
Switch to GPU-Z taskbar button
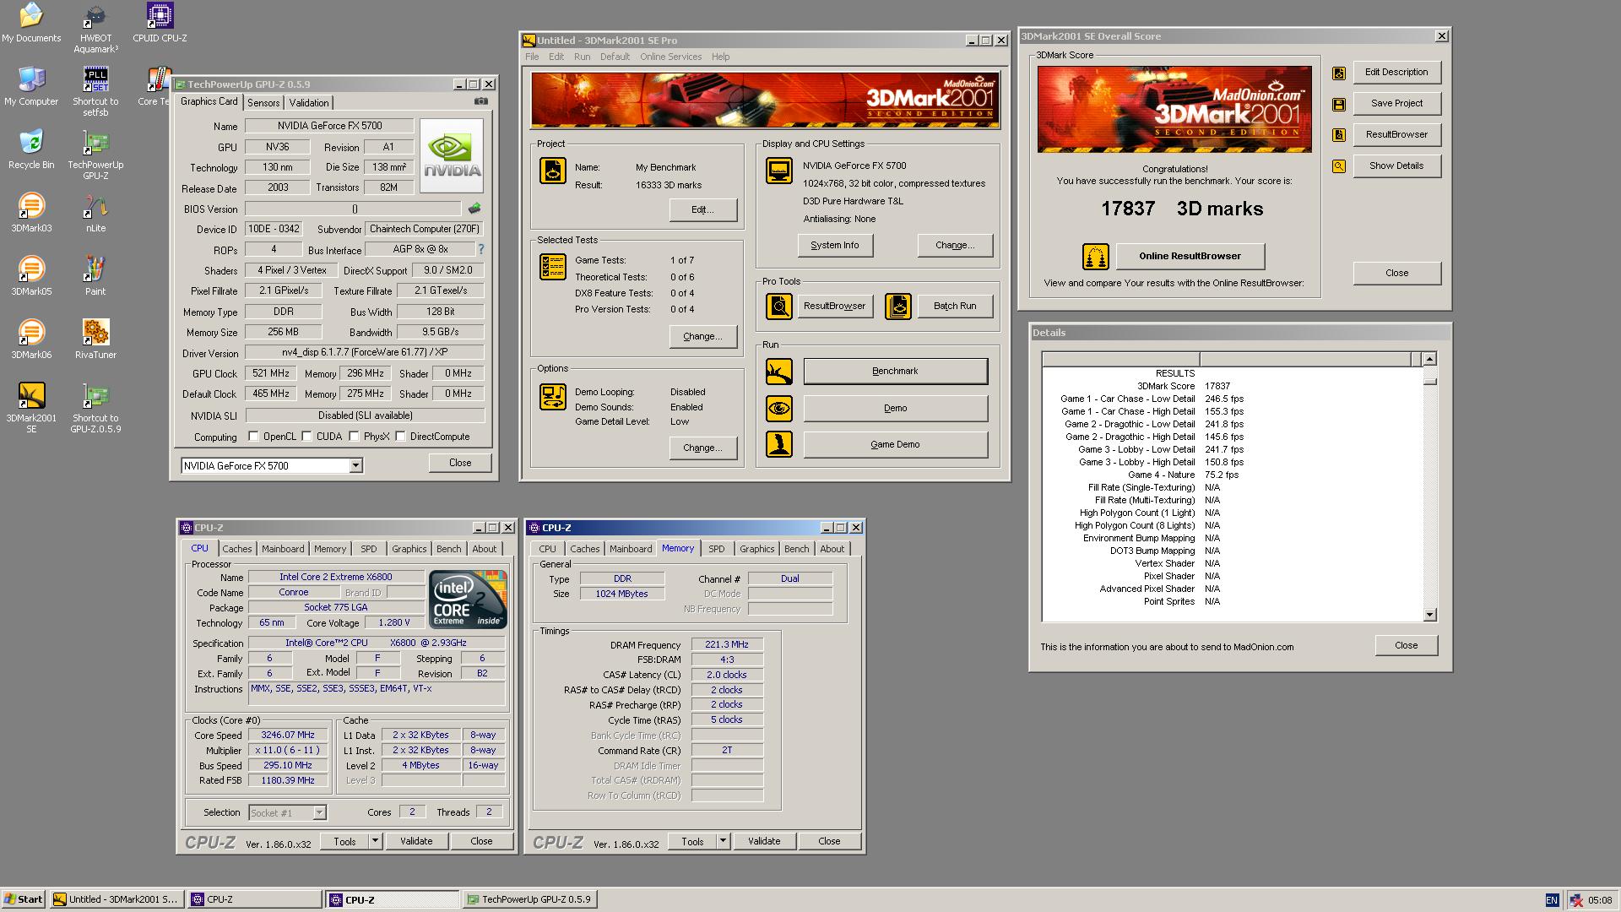(530, 899)
